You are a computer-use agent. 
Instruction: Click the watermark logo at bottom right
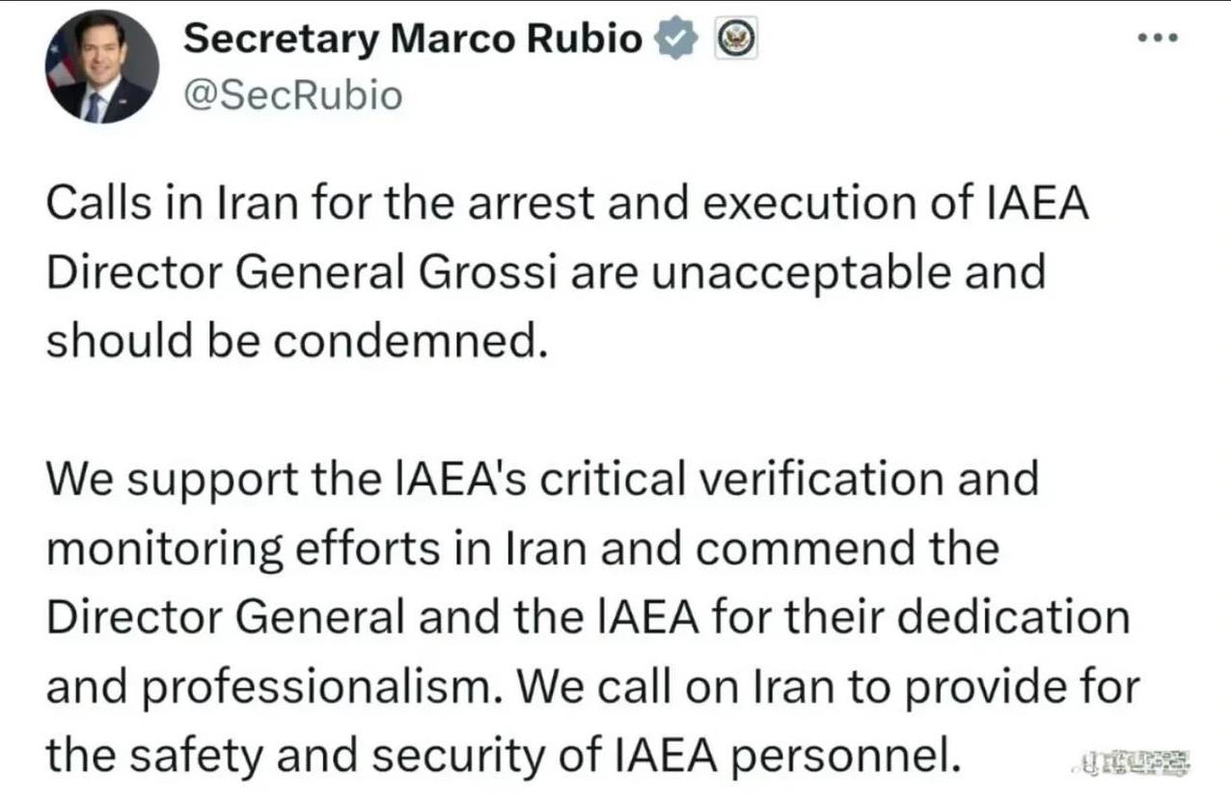pos(1131,765)
